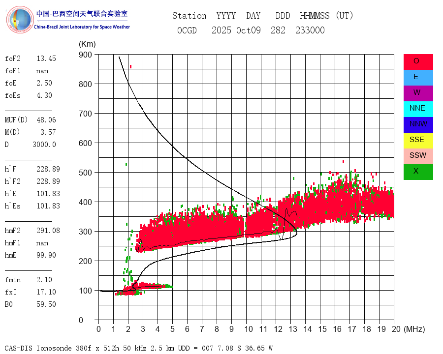Click the h`E value 101.83
The width and height of the screenshot is (443, 354).
[48, 194]
